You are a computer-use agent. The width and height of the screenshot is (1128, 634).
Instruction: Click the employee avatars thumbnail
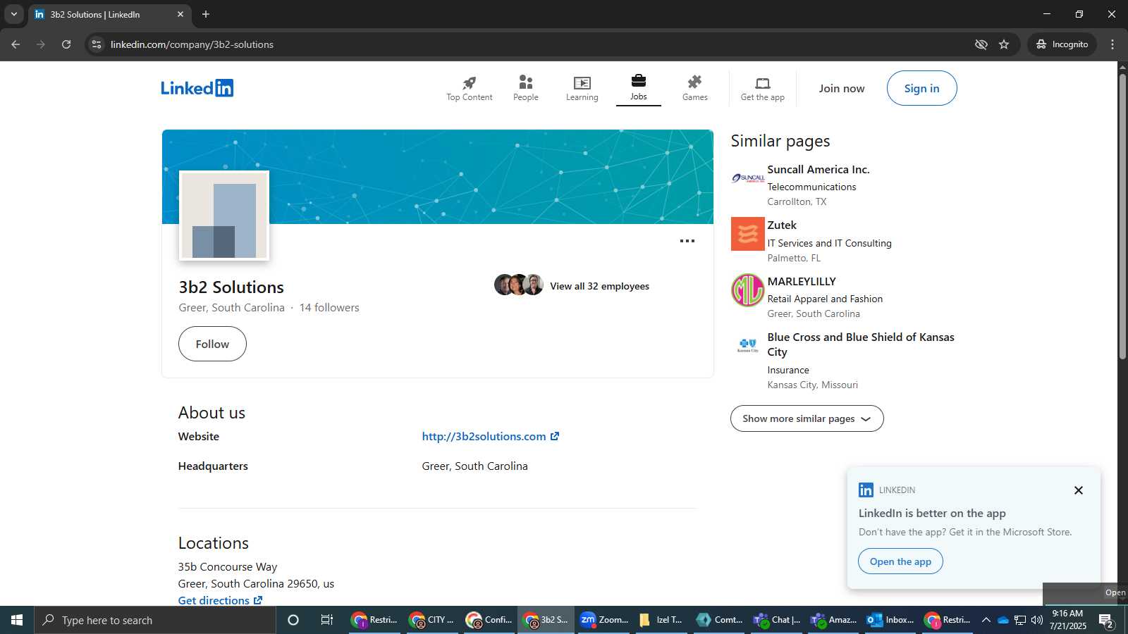[518, 285]
